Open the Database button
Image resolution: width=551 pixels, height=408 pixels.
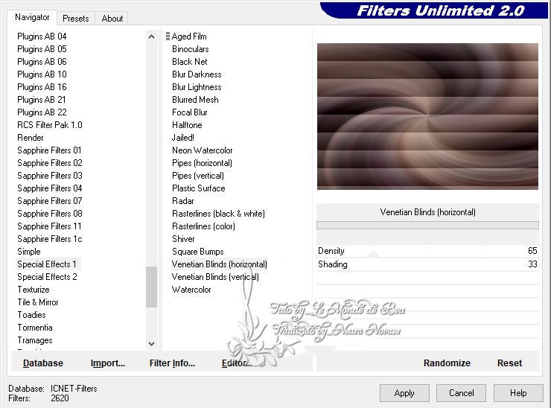(x=43, y=363)
